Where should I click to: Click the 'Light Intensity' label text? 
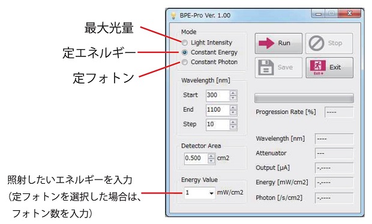click(x=211, y=43)
